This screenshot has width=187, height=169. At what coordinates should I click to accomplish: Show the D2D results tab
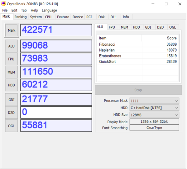click(x=161, y=27)
